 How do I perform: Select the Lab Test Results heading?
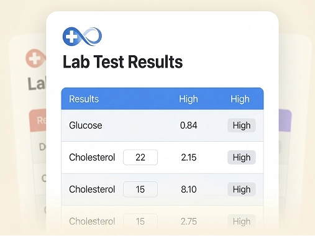(x=122, y=61)
